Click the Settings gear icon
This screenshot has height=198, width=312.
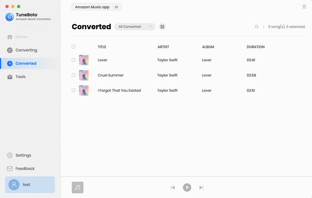[10, 155]
